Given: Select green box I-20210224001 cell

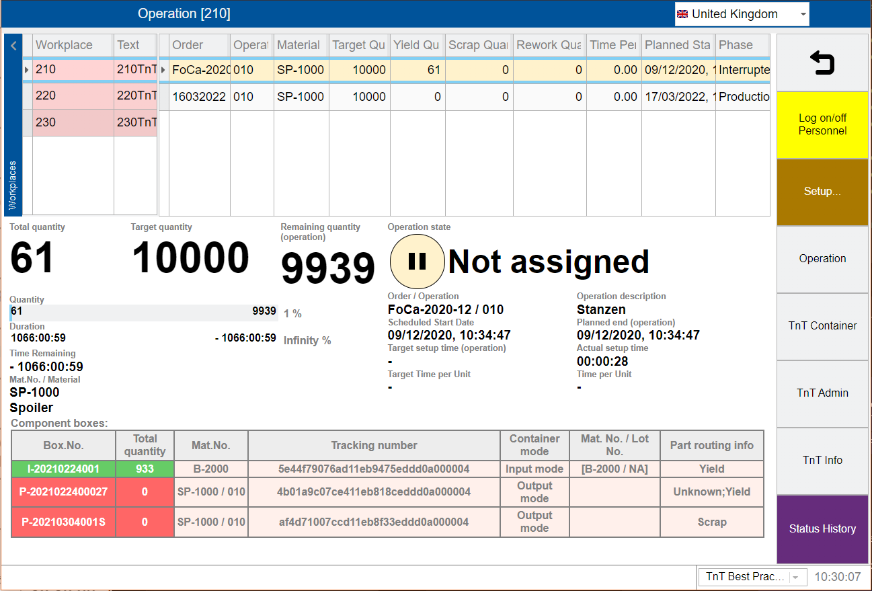Looking at the screenshot, I should pos(63,469).
